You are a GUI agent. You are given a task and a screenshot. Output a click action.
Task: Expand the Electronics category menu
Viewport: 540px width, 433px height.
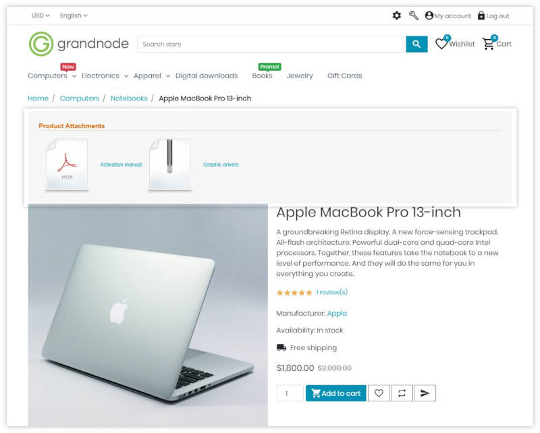coord(105,76)
